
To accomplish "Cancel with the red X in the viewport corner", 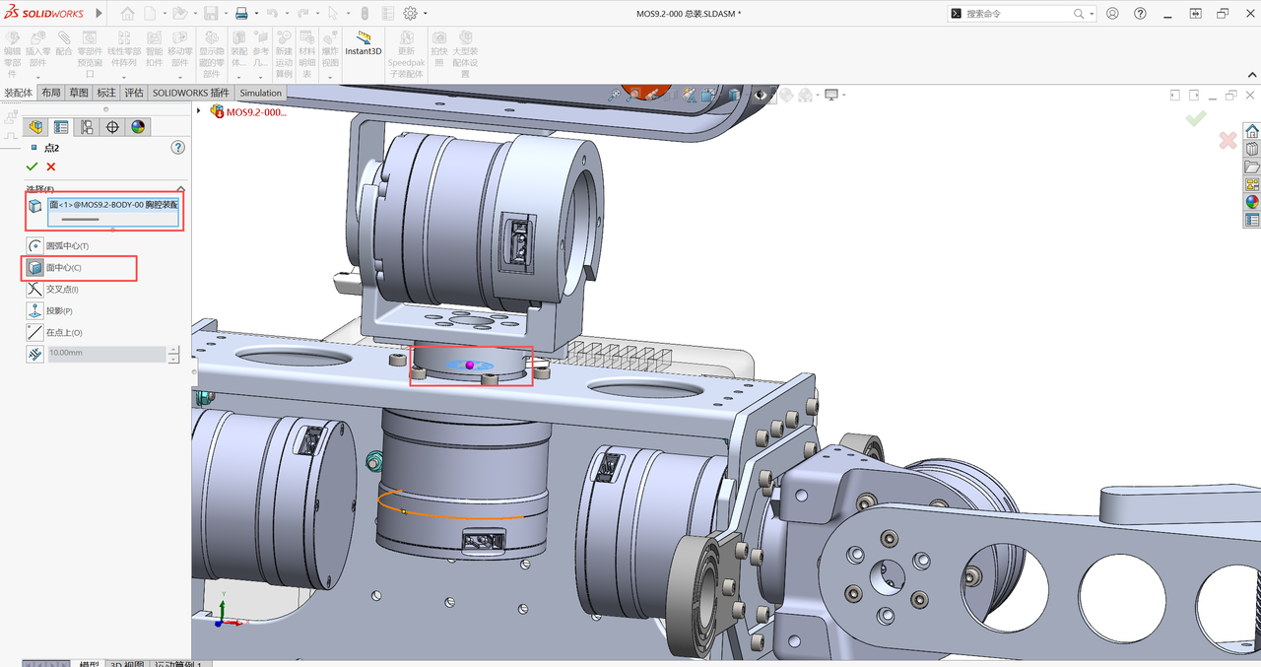I will pyautogui.click(x=1228, y=140).
